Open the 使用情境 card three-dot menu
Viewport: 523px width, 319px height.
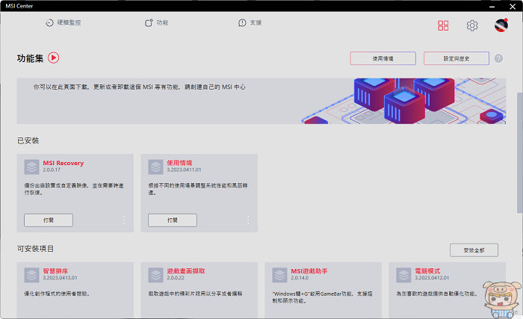[x=248, y=220]
